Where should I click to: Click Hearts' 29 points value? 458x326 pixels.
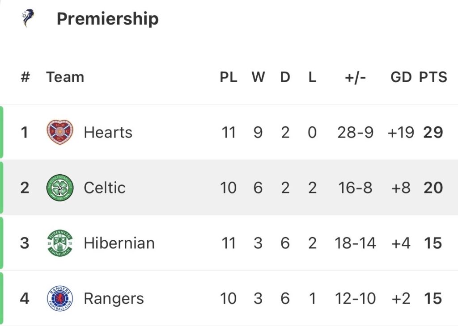tap(433, 133)
